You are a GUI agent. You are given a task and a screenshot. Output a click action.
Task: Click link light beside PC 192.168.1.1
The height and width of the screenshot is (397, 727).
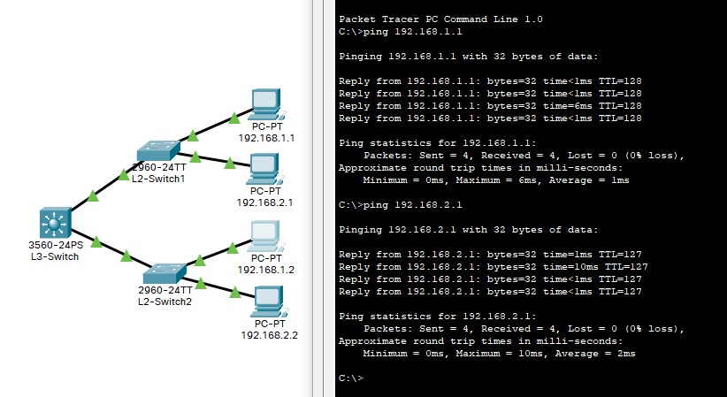234,118
